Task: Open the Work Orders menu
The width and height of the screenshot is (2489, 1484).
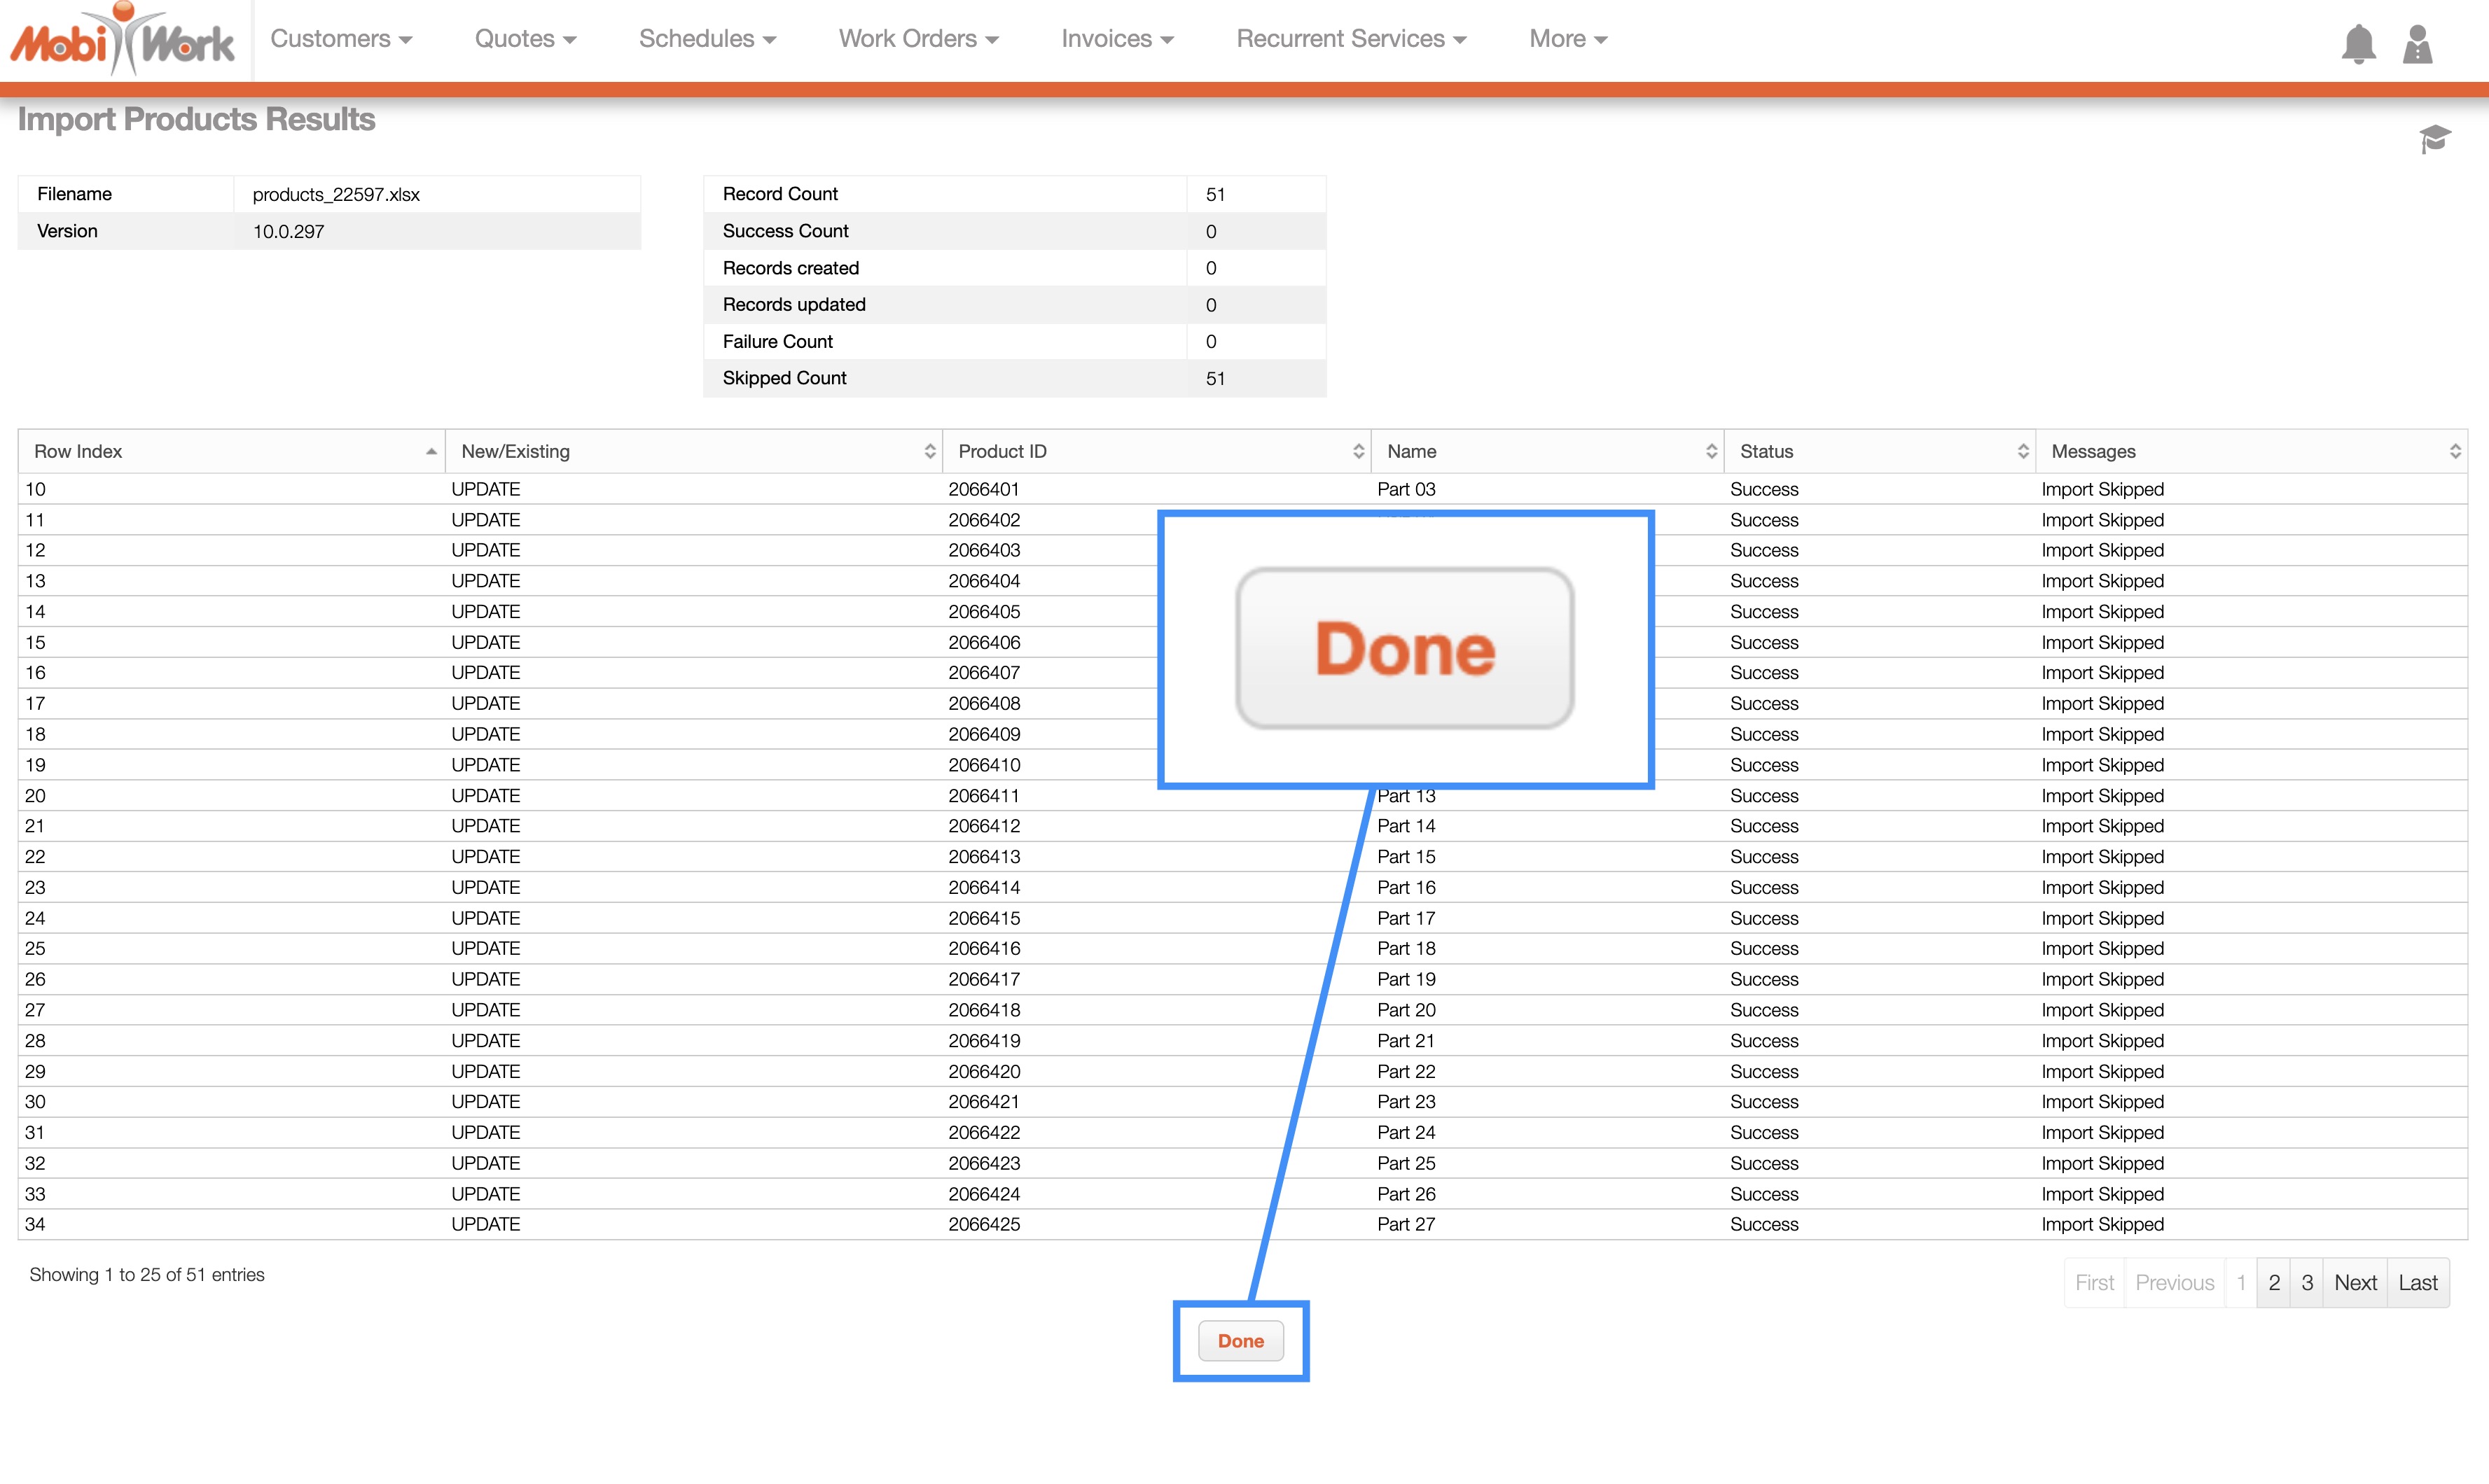Action: (918, 39)
